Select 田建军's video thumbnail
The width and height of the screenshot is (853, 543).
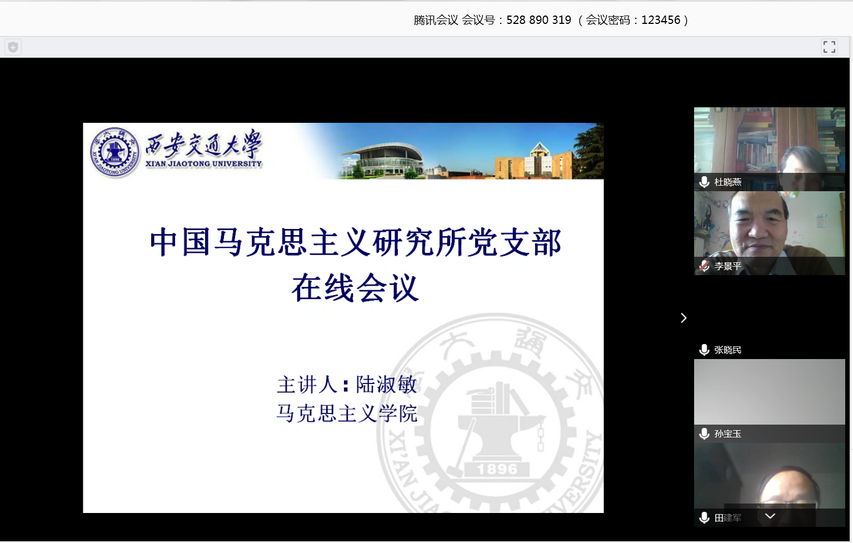(769, 478)
